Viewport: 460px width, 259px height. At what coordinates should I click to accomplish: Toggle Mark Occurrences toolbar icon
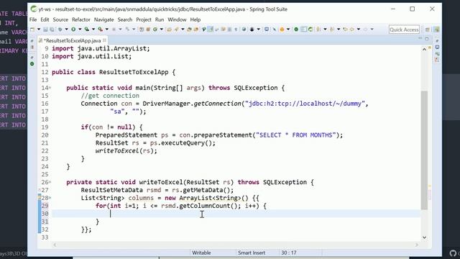pos(210,29)
